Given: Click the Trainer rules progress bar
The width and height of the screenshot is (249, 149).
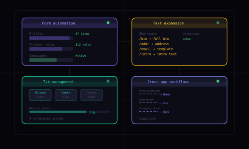Looking at the screenshot, I should [51, 49].
